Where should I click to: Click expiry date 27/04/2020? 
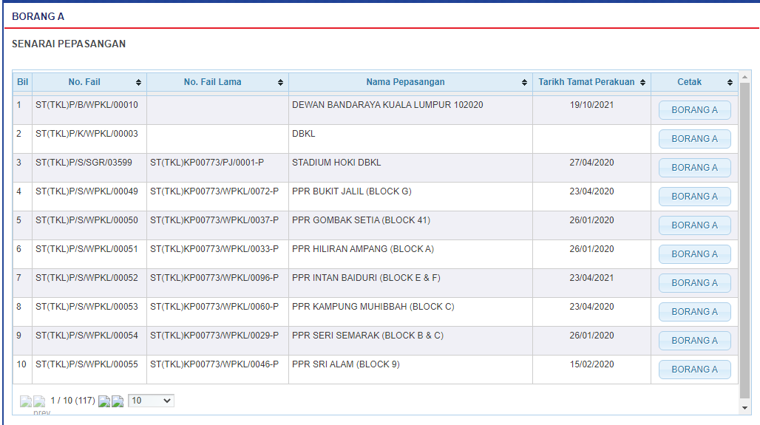(x=591, y=163)
